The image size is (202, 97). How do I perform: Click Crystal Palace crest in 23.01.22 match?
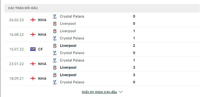point(55,60)
